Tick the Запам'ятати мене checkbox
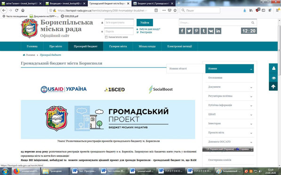The height and width of the screenshot is (175, 281). click(x=106, y=37)
